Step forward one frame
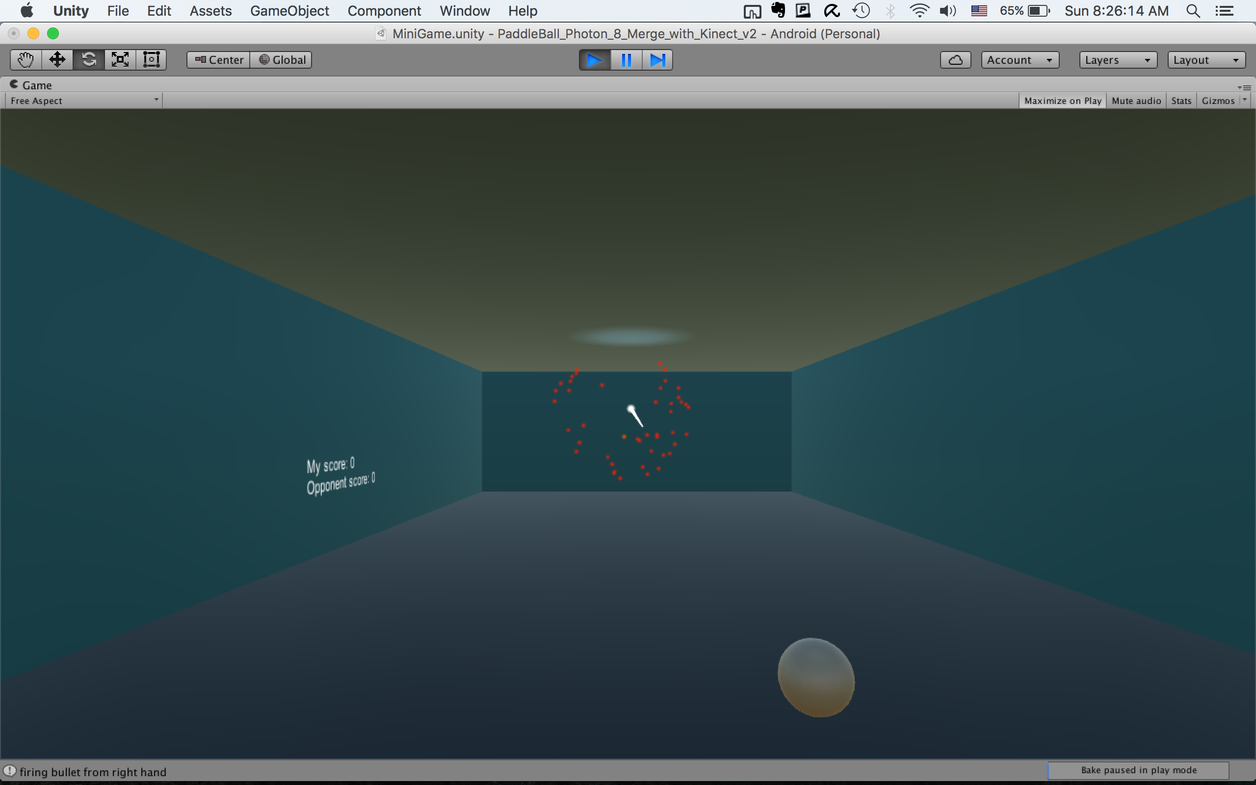 click(x=657, y=60)
